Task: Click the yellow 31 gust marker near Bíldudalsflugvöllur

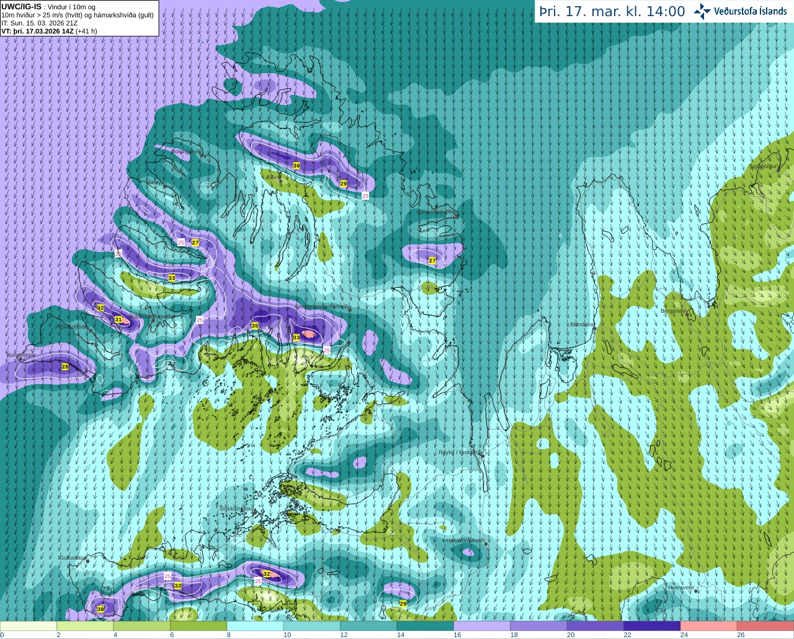Action: [x=118, y=319]
